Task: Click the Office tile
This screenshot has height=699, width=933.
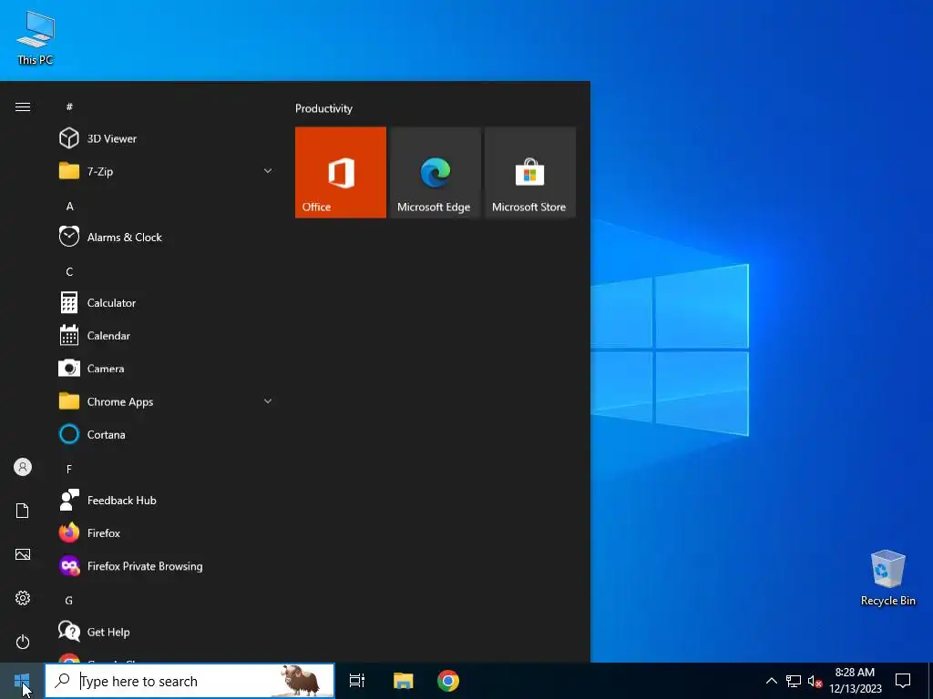Action: (341, 172)
